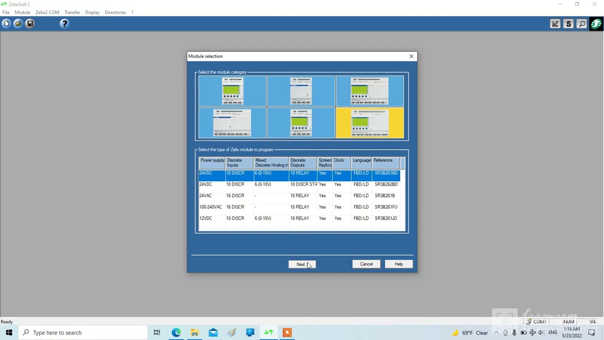The image size is (604, 340).
Task: Click Help button in Module selection
Action: [x=399, y=264]
